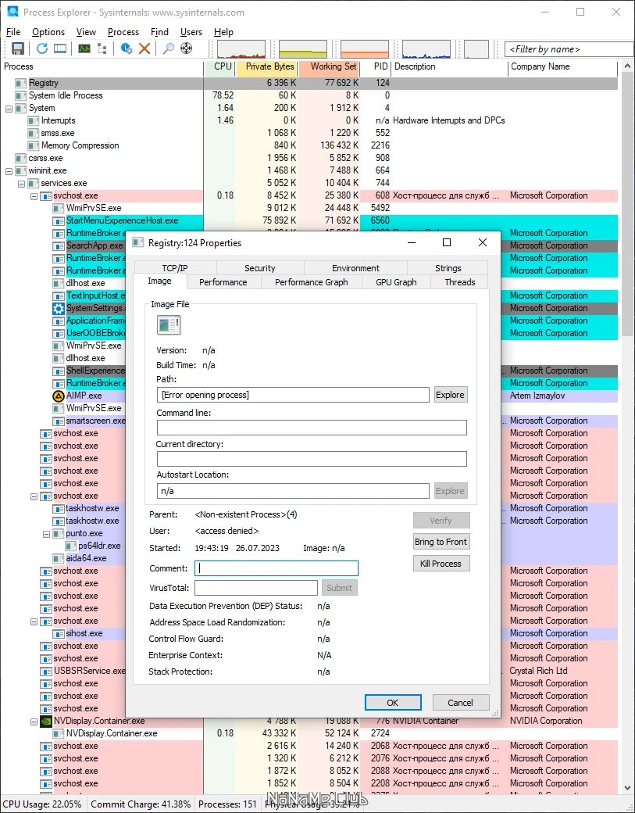Collapse the wininit.exe tree node
Screen dimensions: 635x813
pos(9,171)
